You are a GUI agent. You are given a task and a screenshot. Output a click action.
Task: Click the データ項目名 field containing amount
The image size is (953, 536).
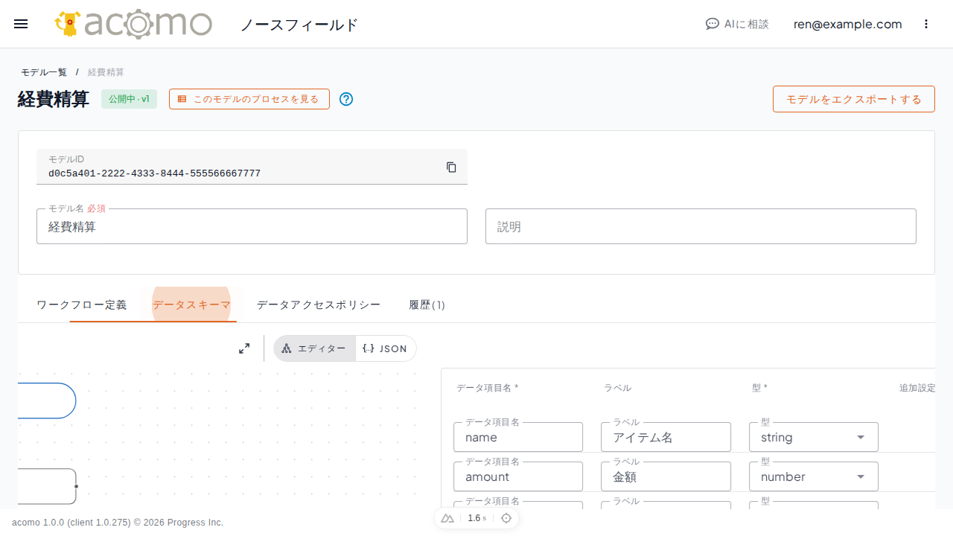pyautogui.click(x=518, y=476)
